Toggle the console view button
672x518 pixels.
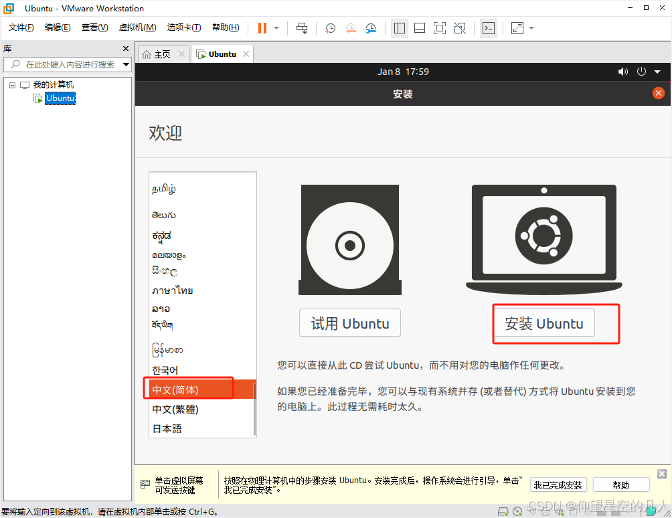pyautogui.click(x=489, y=28)
